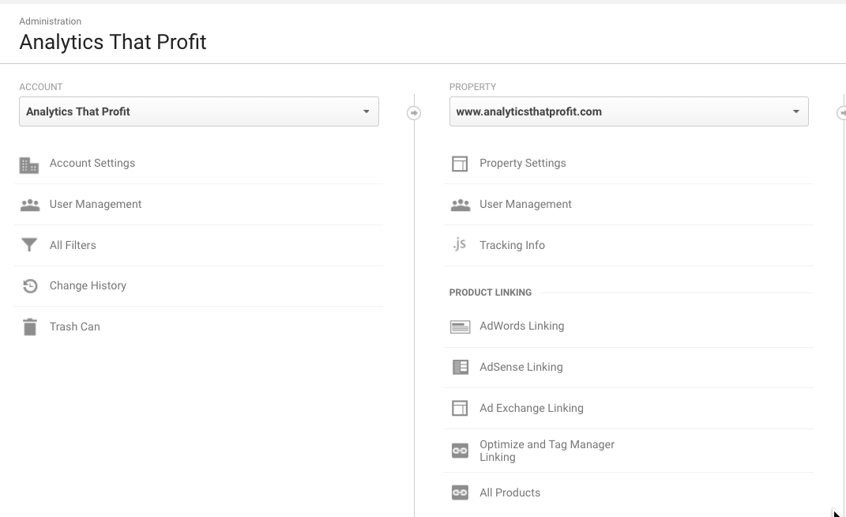Click the Tracking Info .js icon
This screenshot has height=517, width=846.
click(x=460, y=245)
